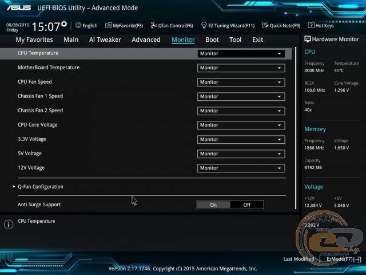Screen dimensions: 366x275
Task: Open the Boot tab
Action: pyautogui.click(x=212, y=40)
